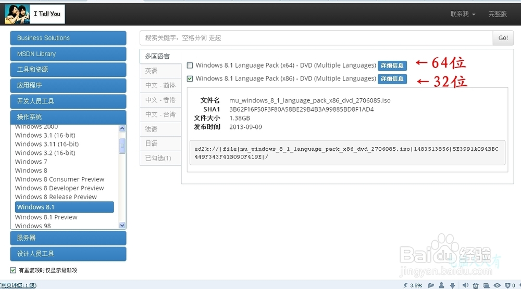This screenshot has width=521, height=289.
Task: Expand the 应用程序 section
Action: coord(68,85)
